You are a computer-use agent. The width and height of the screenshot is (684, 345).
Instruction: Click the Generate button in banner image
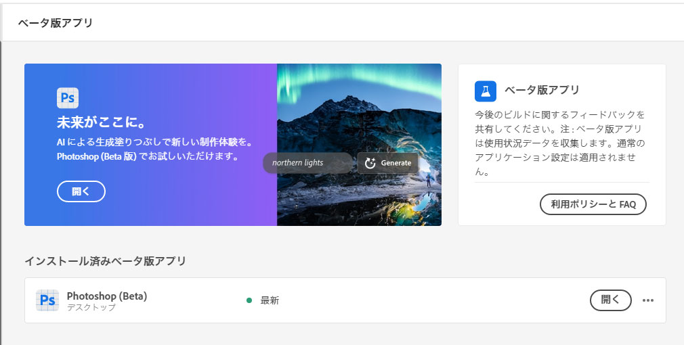[387, 163]
